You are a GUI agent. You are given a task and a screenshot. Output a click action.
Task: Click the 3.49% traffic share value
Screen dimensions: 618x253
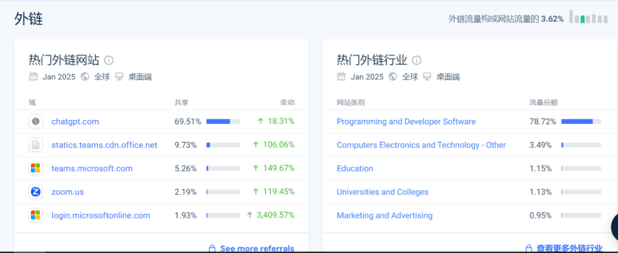coord(540,145)
